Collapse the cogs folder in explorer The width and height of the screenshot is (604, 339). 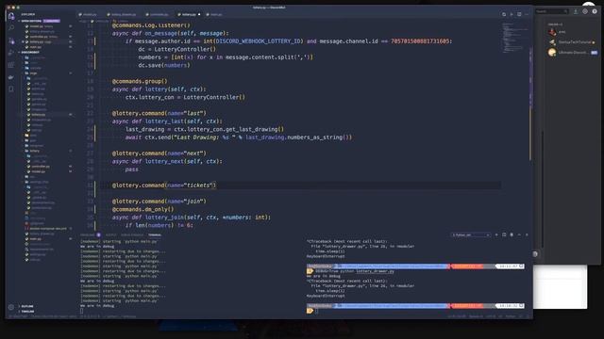(x=34, y=73)
